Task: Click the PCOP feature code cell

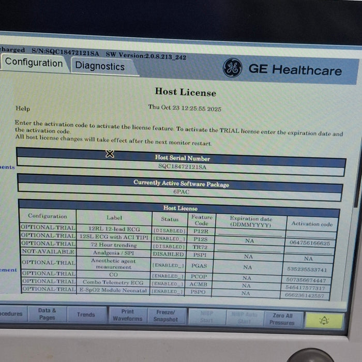Action: tap(199, 276)
